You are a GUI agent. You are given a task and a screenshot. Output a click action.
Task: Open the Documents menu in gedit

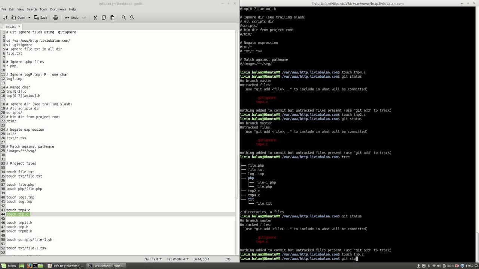click(58, 9)
